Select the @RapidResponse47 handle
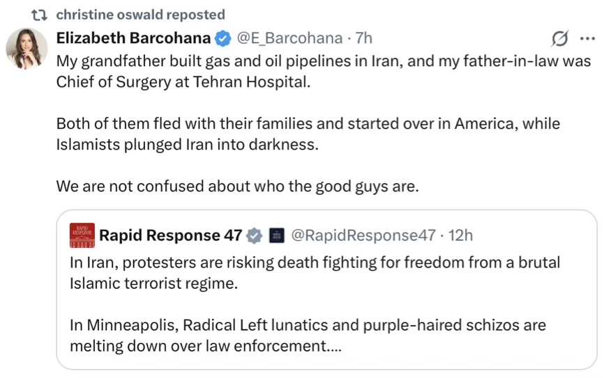Viewport: 604px width, 378px height. click(x=363, y=235)
